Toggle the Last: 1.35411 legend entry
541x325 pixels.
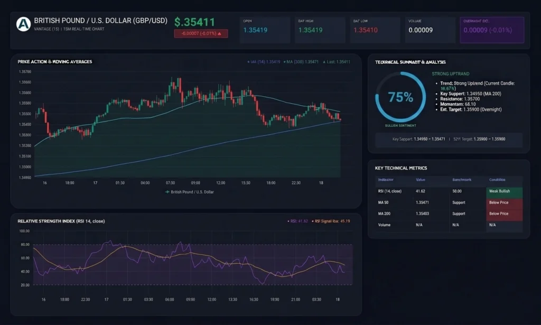[337, 62]
